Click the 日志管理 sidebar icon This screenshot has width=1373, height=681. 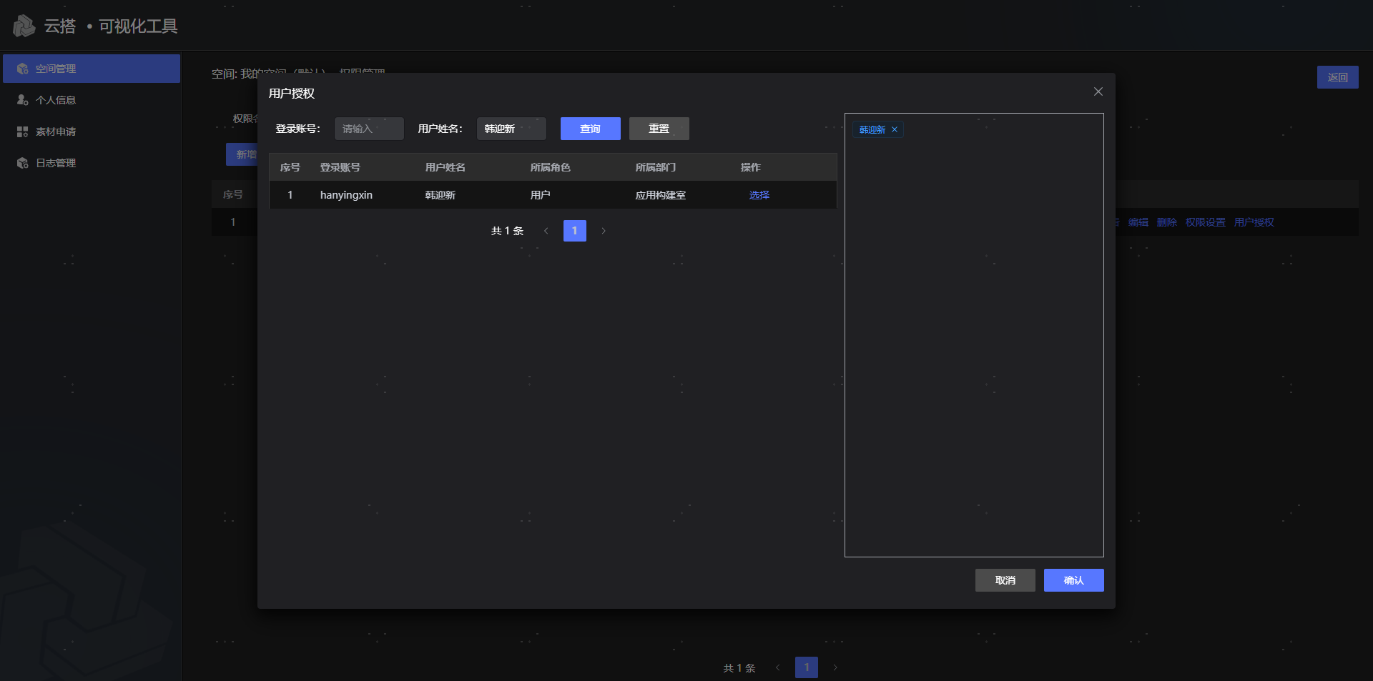click(x=22, y=163)
